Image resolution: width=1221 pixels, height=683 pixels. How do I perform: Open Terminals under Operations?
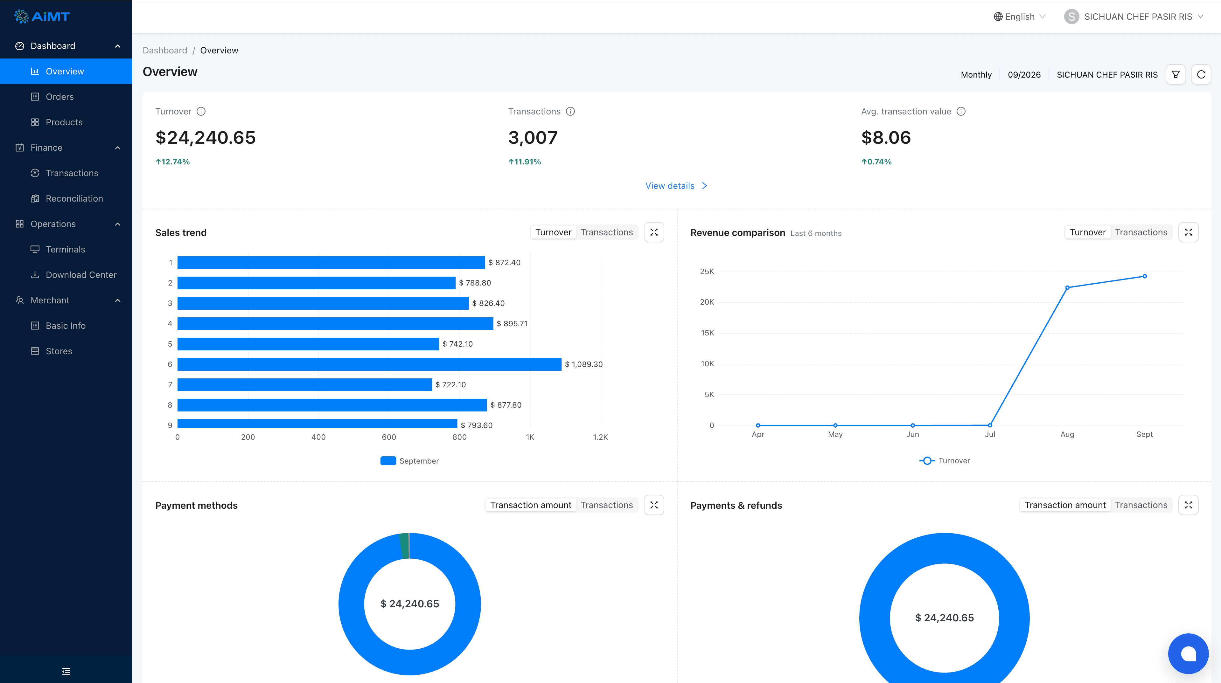[66, 250]
